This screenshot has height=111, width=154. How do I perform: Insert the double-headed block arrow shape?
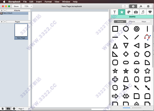[126, 96]
